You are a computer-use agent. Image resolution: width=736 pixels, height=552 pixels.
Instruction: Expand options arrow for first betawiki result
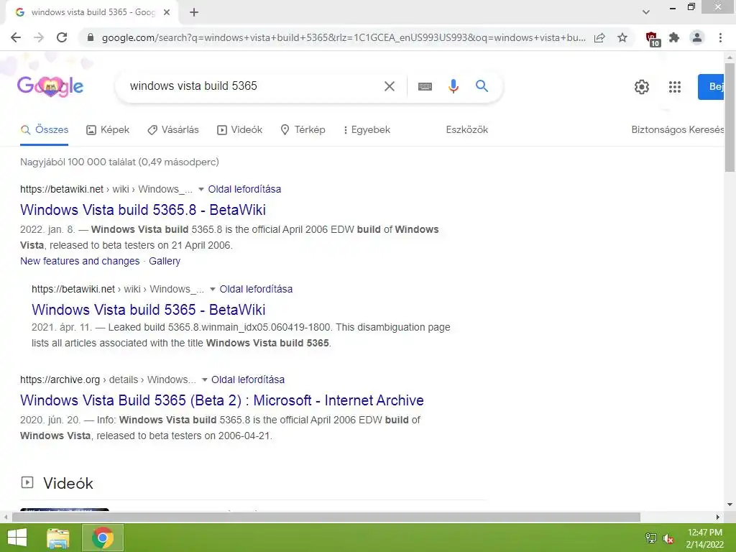coord(201,190)
